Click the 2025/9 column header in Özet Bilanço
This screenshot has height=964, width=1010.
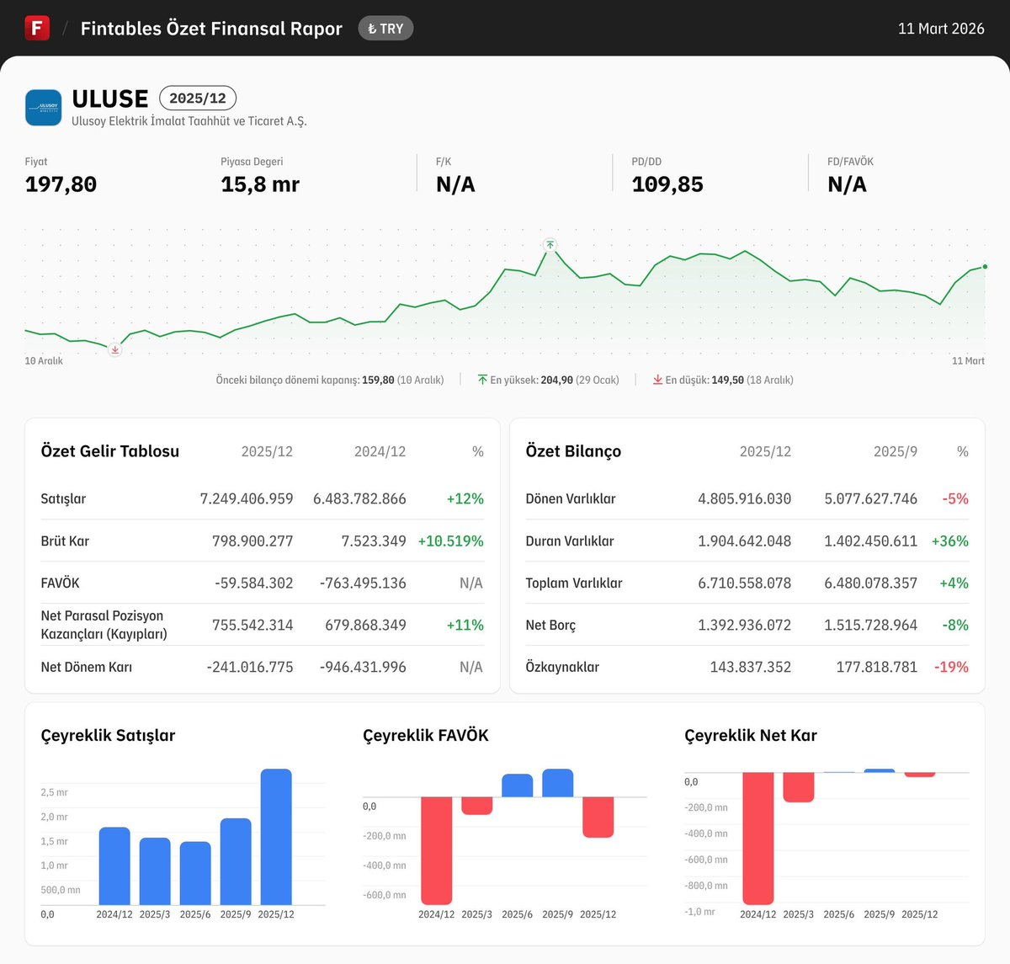pyautogui.click(x=896, y=451)
